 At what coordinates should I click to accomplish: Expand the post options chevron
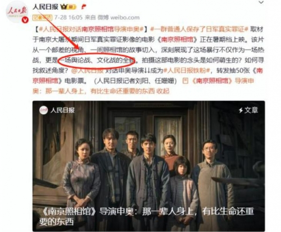point(261,2)
